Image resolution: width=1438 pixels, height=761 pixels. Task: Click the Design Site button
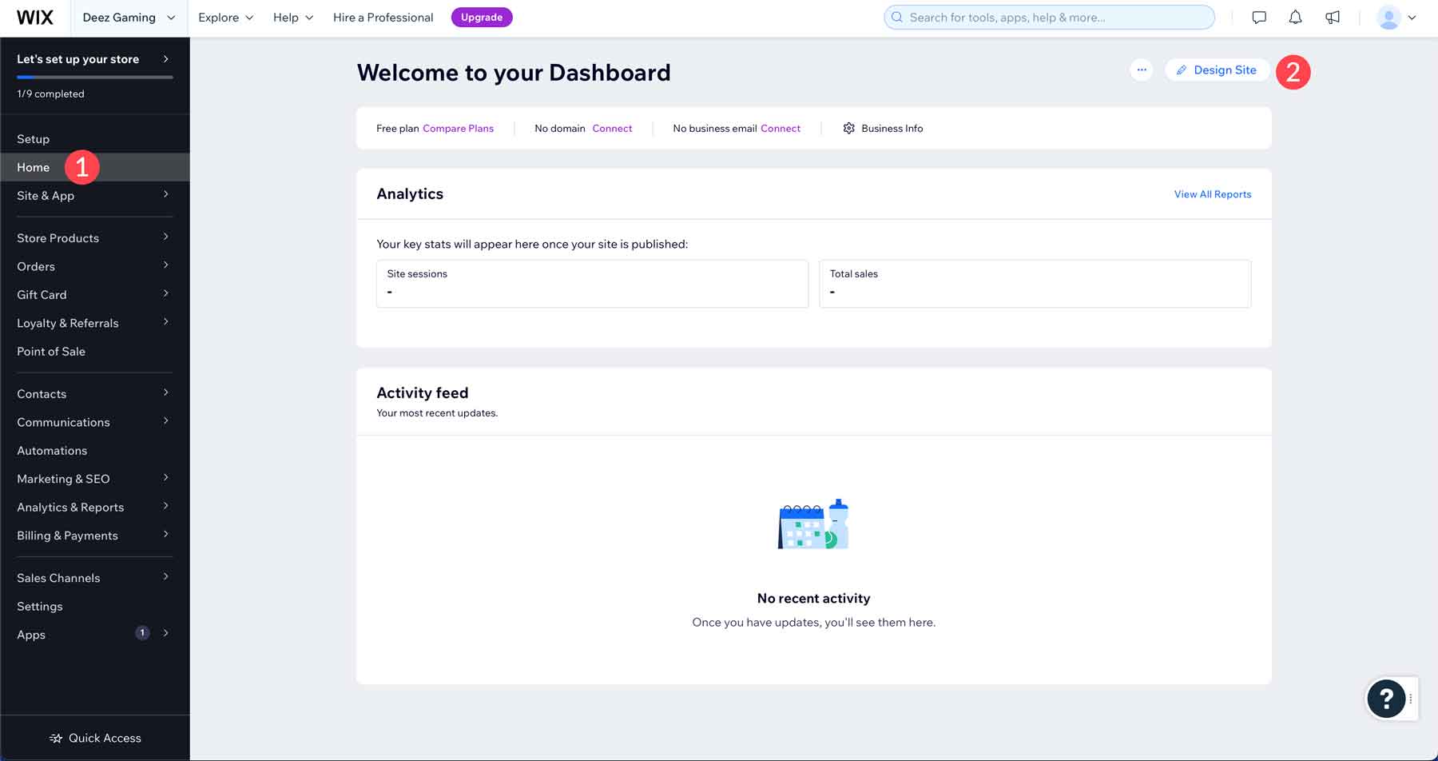(1217, 70)
